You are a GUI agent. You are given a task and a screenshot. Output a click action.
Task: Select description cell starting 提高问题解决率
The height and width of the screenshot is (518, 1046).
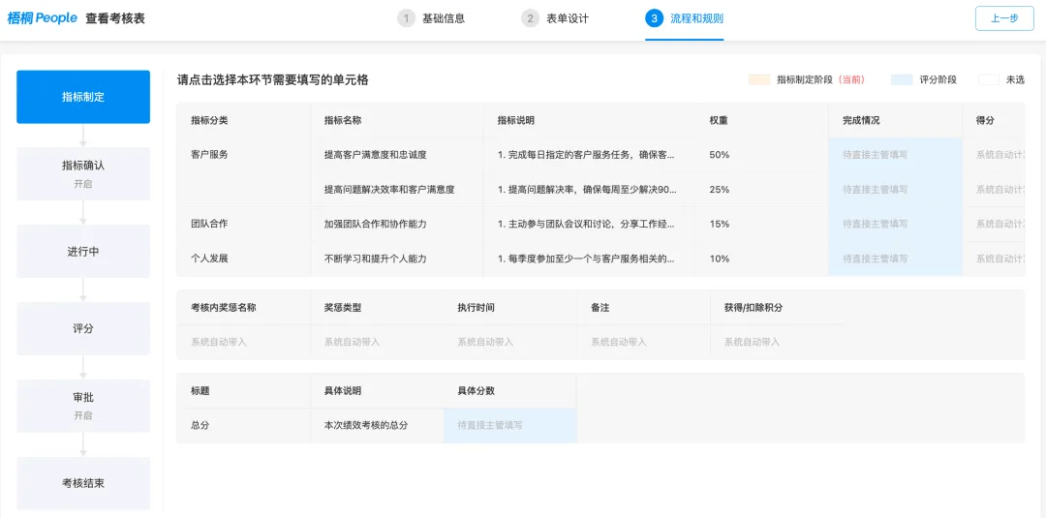589,190
